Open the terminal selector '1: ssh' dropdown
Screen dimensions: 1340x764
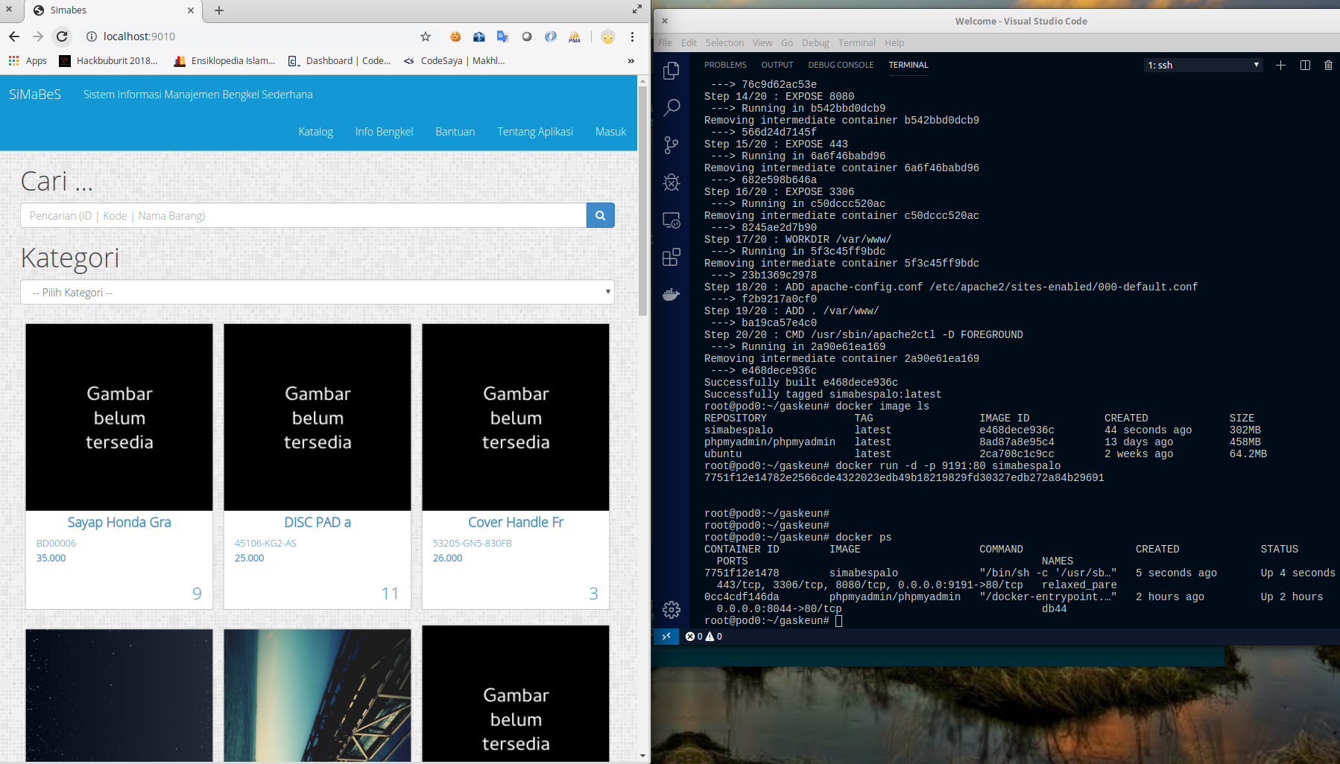[1204, 66]
